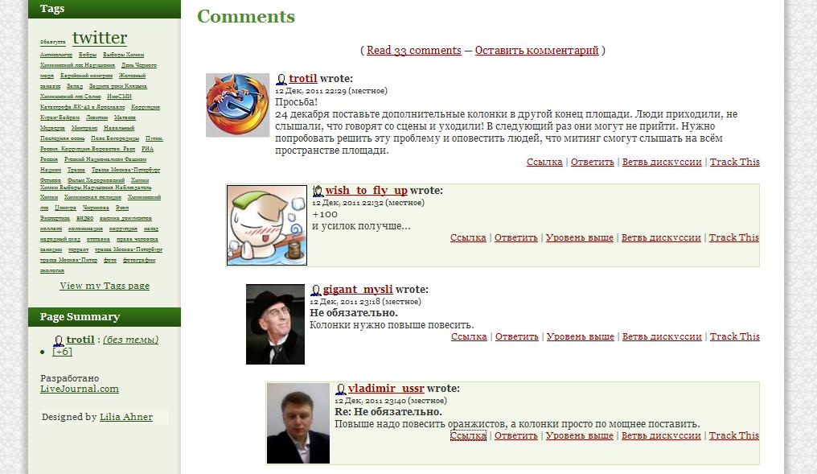Click user icon beside gigant_mysli name
817x474 pixels.
coord(316,291)
